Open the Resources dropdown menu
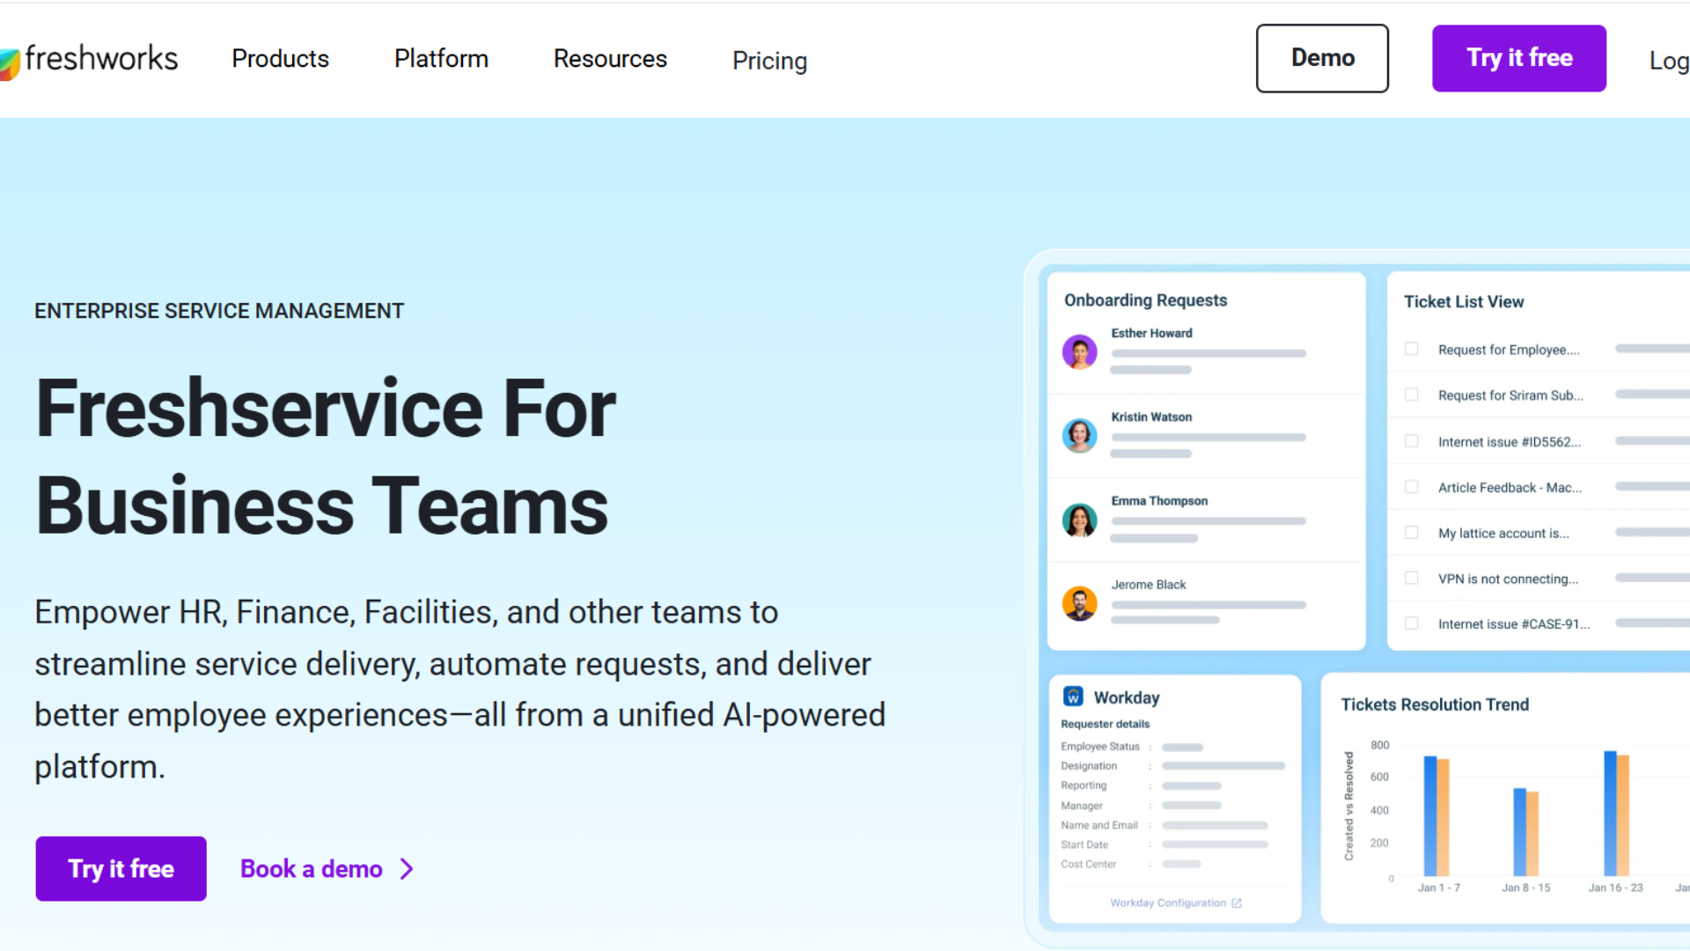The width and height of the screenshot is (1690, 951). [610, 59]
